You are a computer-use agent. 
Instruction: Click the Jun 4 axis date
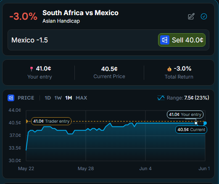point(145,168)
